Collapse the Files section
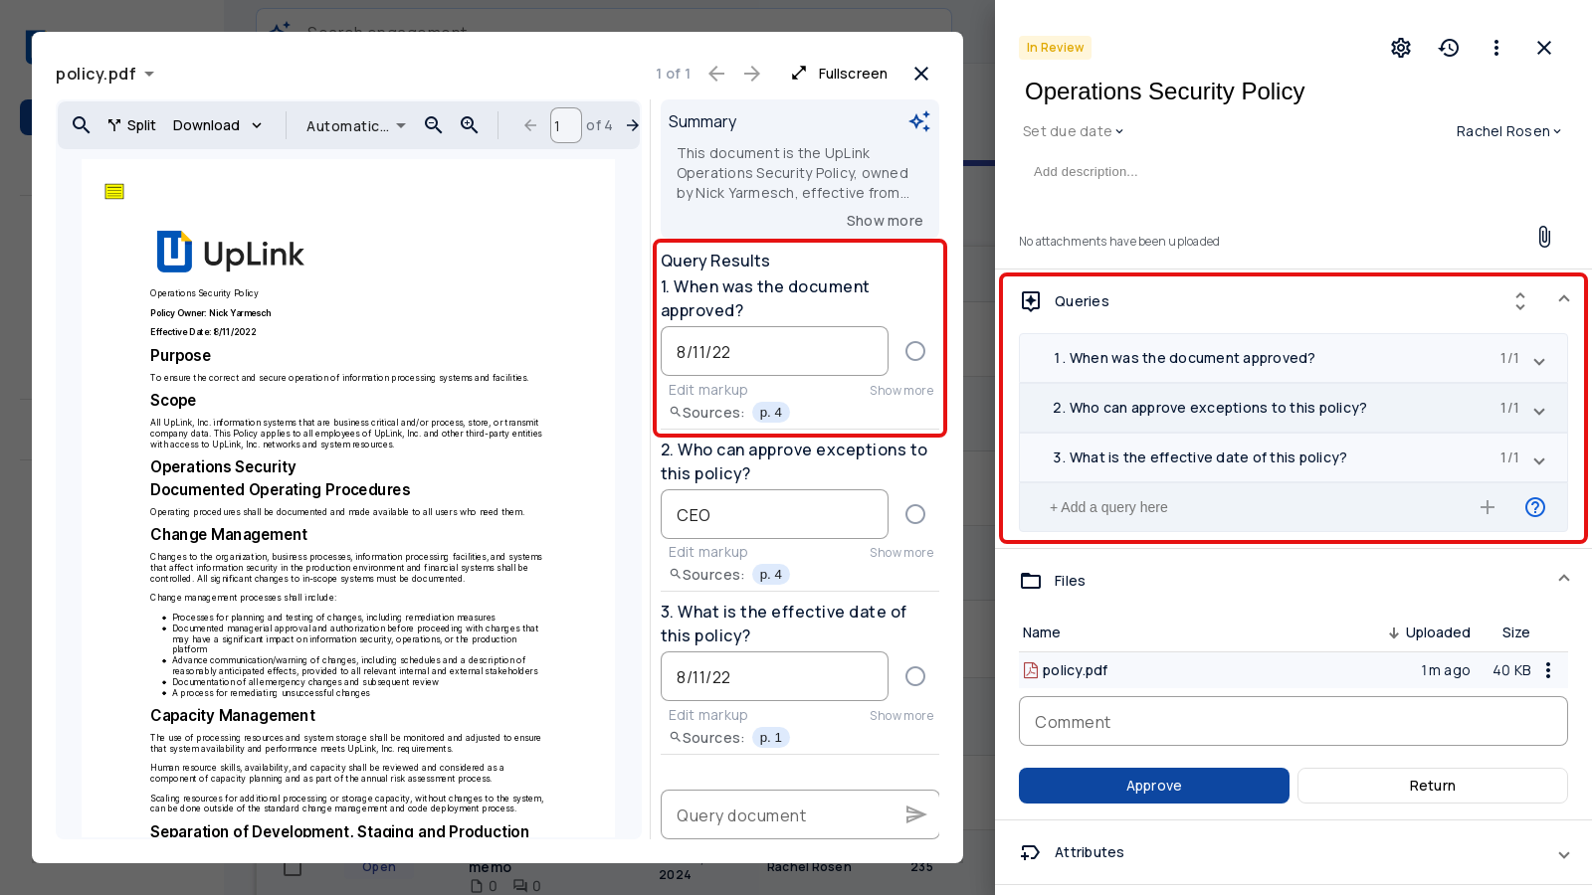Screen dimensions: 1592x895 click(x=1563, y=578)
